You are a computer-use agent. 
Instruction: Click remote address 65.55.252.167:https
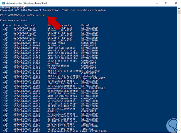tap(61, 101)
